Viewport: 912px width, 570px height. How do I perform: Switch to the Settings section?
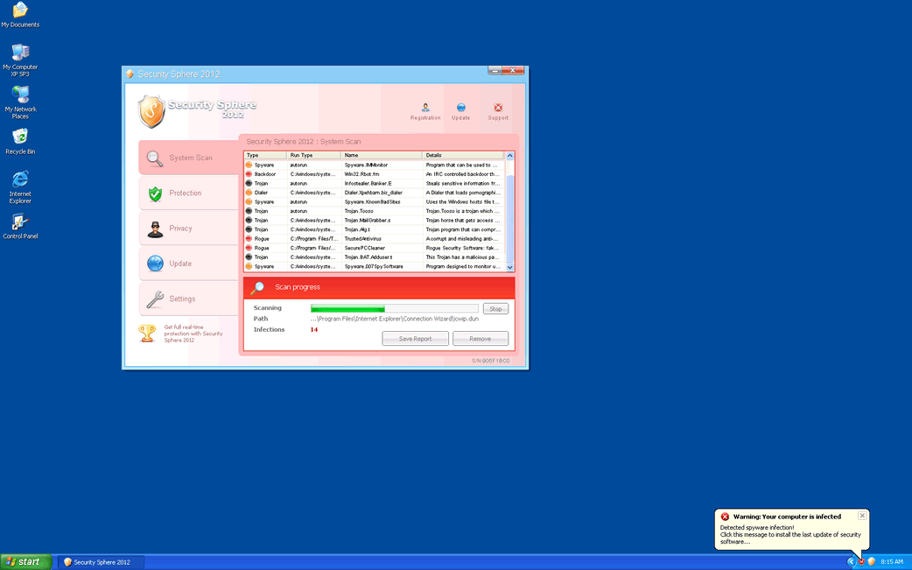156,298
